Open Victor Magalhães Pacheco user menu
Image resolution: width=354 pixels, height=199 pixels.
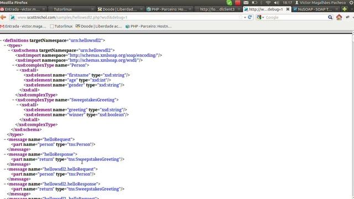[x=320, y=3]
